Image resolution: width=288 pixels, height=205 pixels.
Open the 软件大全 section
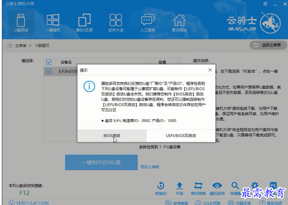coord(116,23)
